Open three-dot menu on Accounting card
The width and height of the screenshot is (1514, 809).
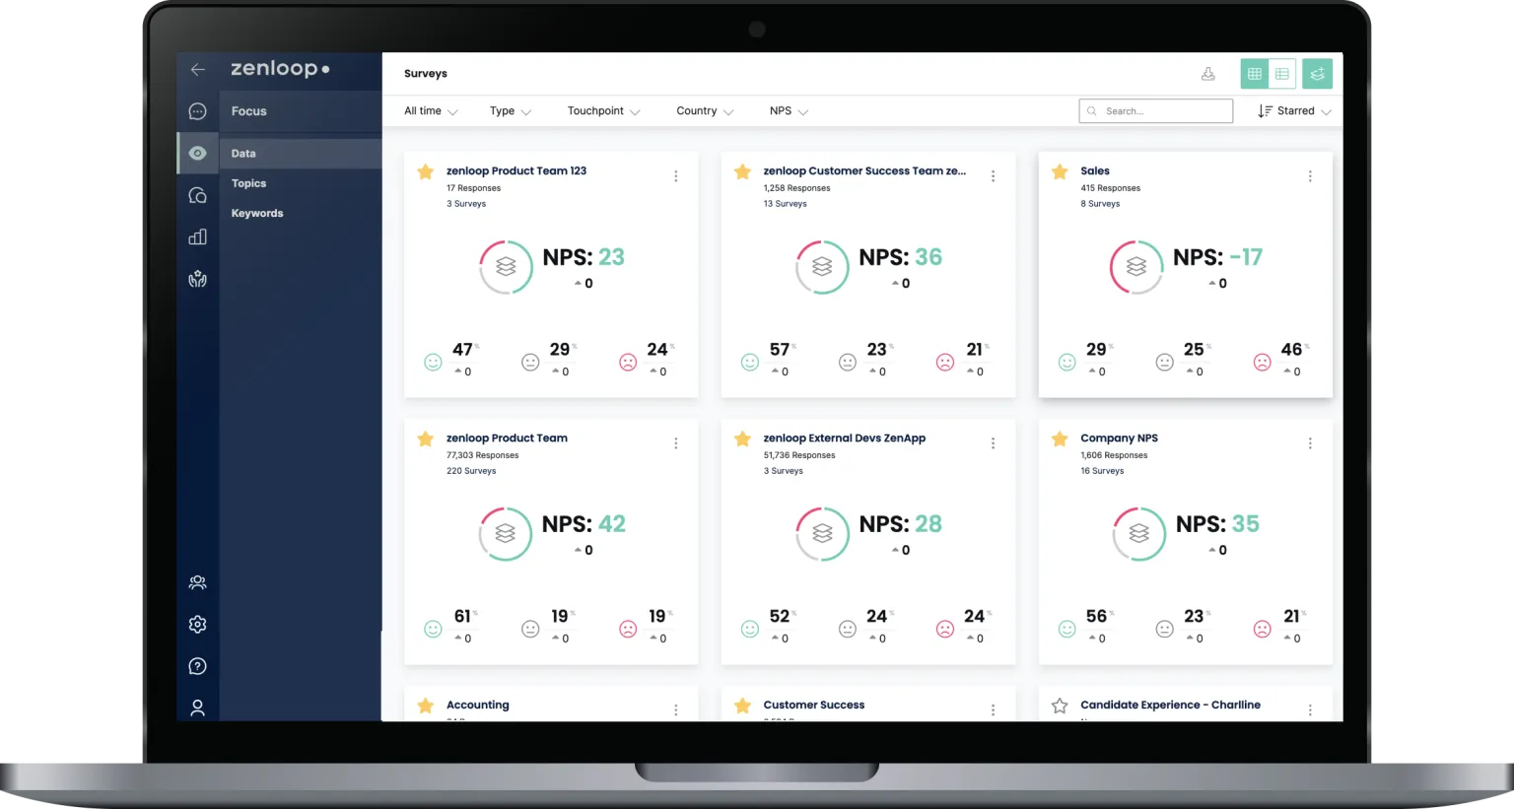click(x=675, y=710)
